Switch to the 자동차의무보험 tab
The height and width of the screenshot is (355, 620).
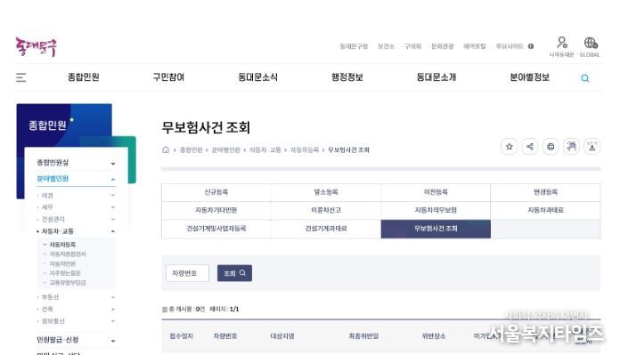(x=436, y=211)
